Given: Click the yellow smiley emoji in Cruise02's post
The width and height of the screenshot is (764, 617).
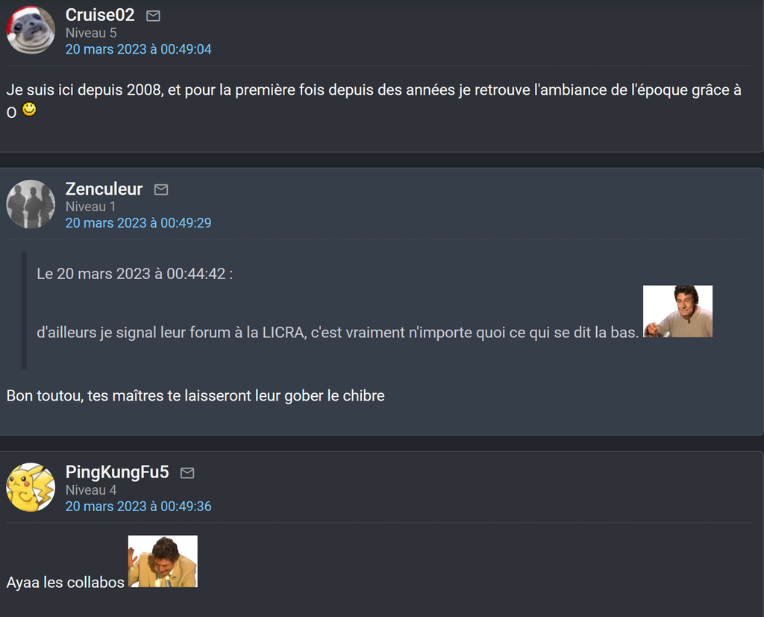Looking at the screenshot, I should (x=29, y=109).
